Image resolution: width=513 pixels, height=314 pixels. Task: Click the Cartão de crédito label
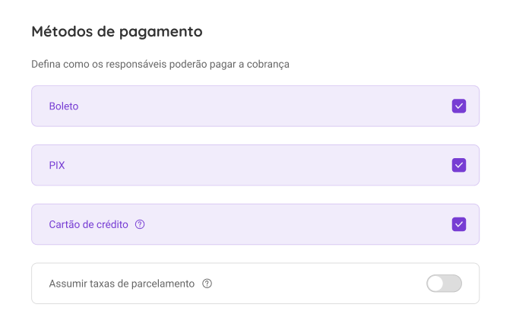click(x=88, y=224)
